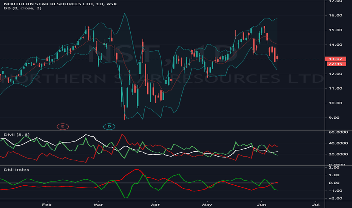
Task: Click the 40.0000 DMI axis label
Action: [338, 143]
